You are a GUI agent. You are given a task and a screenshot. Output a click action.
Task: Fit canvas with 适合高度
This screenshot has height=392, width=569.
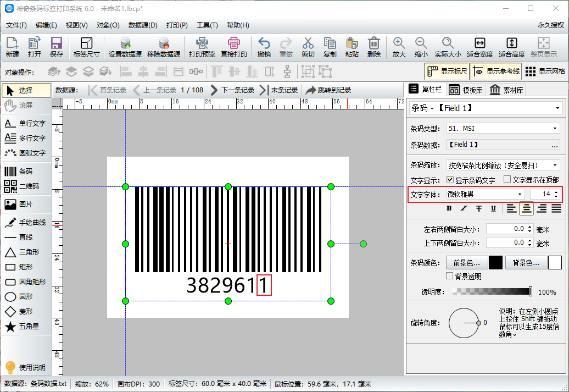click(x=512, y=47)
